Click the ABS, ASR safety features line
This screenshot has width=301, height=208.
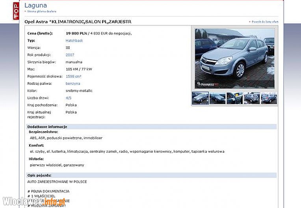pos(66,138)
